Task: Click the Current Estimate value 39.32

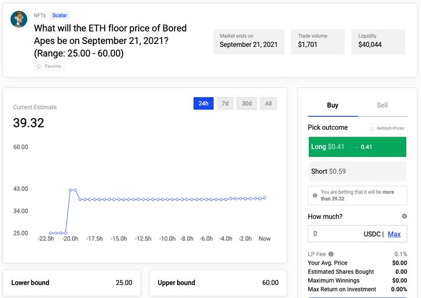Action: click(28, 123)
